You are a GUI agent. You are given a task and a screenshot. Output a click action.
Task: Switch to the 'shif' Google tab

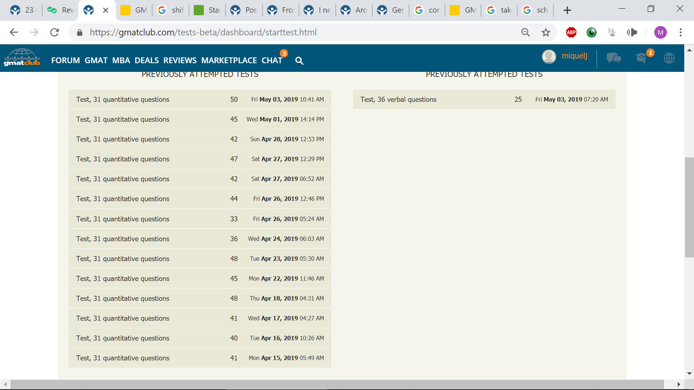(171, 10)
